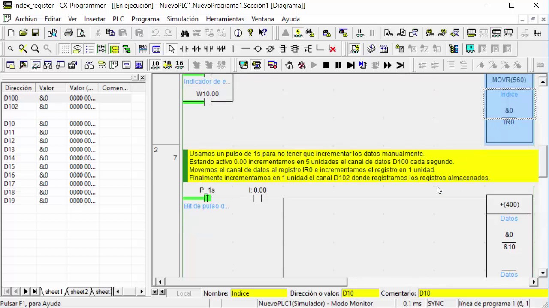Open print preview
This screenshot has width=549, height=308.
81,33
